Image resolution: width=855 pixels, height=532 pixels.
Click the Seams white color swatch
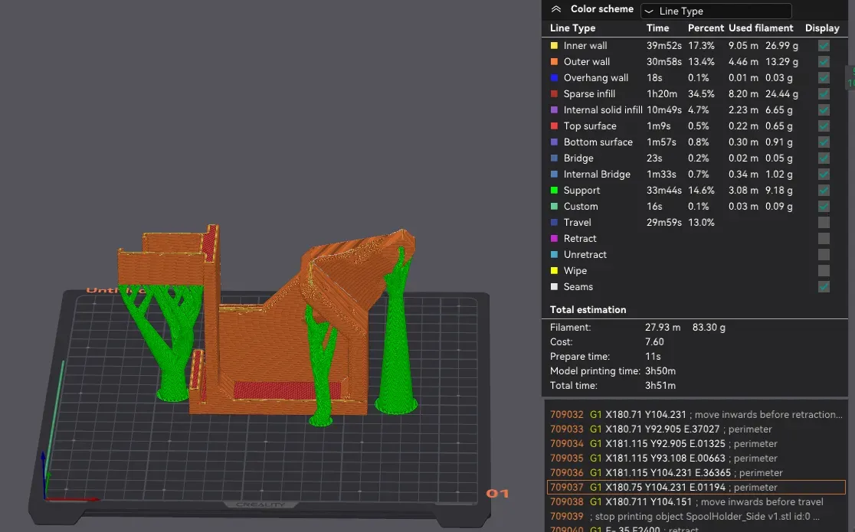(x=554, y=287)
